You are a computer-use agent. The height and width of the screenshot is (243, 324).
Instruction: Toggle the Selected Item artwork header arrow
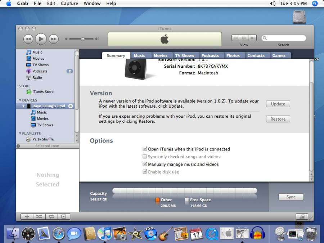pos(18,146)
